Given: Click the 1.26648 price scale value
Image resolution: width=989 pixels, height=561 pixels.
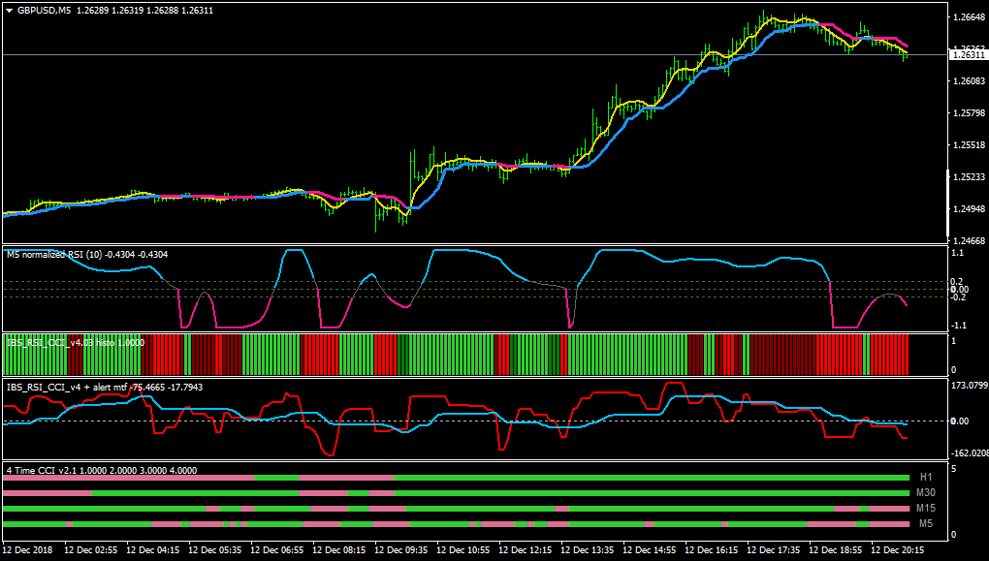Looking at the screenshot, I should (970, 17).
